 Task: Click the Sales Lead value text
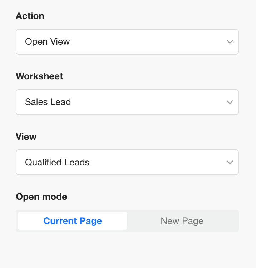pos(48,102)
